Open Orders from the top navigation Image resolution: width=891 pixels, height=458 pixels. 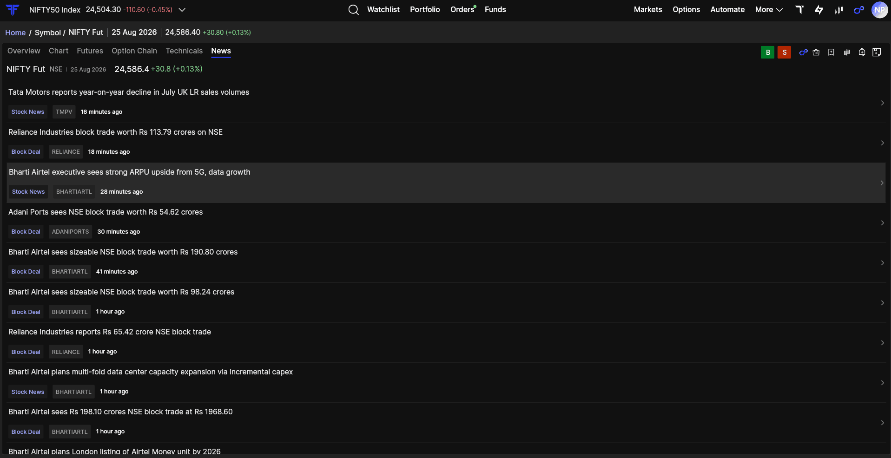tap(462, 10)
